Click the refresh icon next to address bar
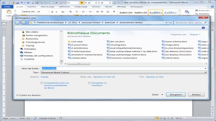Screen dimensions: 216x121 coord(170,23)
